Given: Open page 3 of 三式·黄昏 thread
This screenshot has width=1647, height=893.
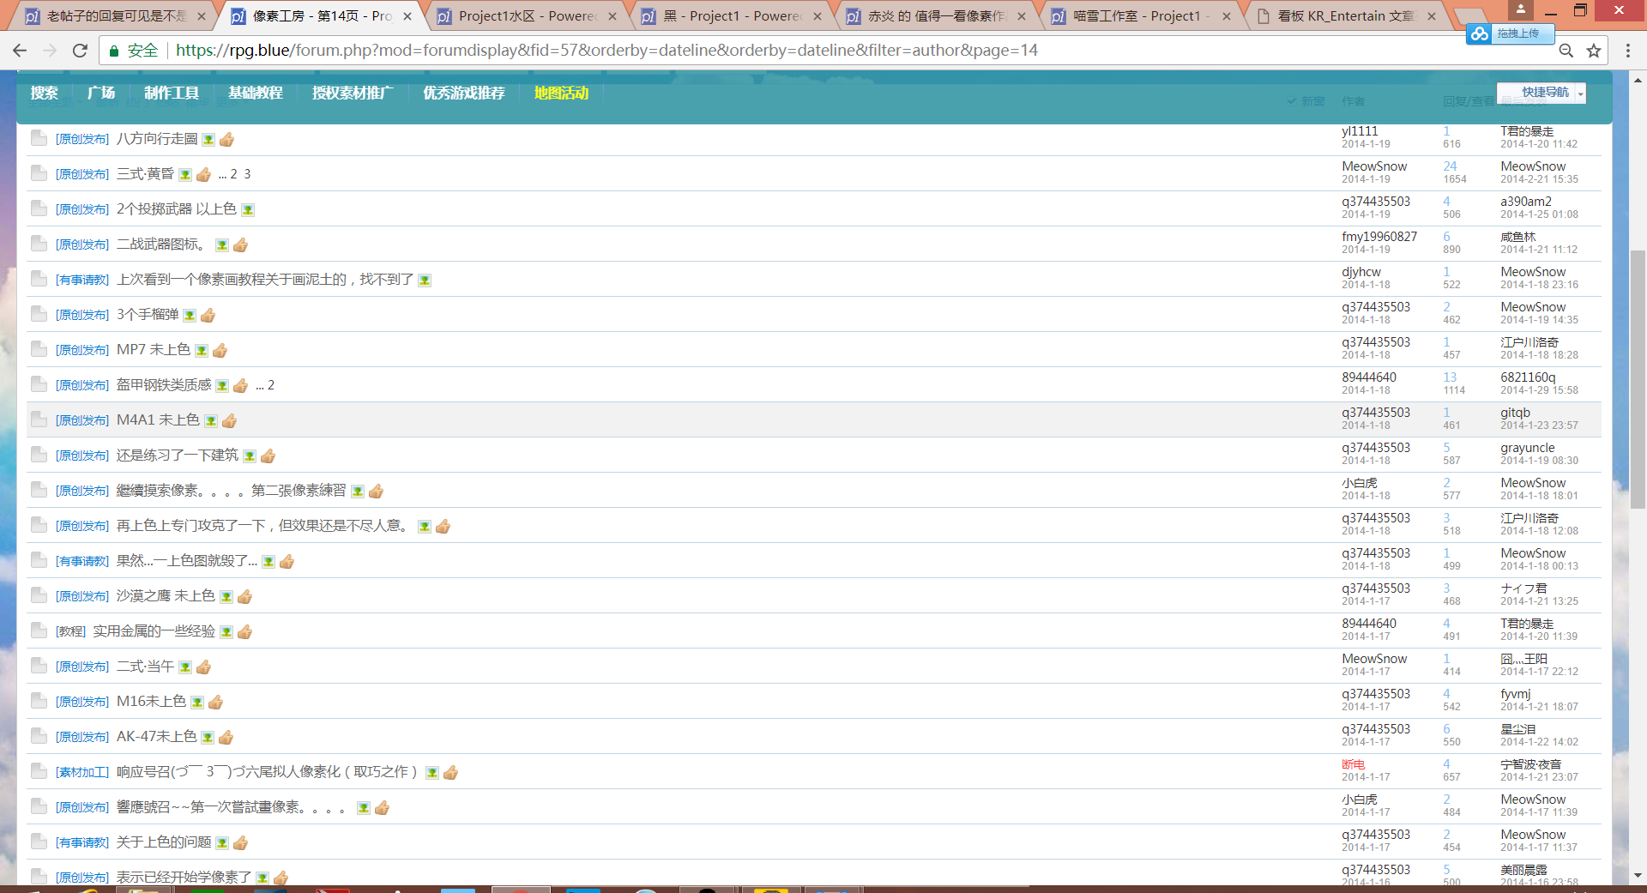Looking at the screenshot, I should click(x=247, y=174).
